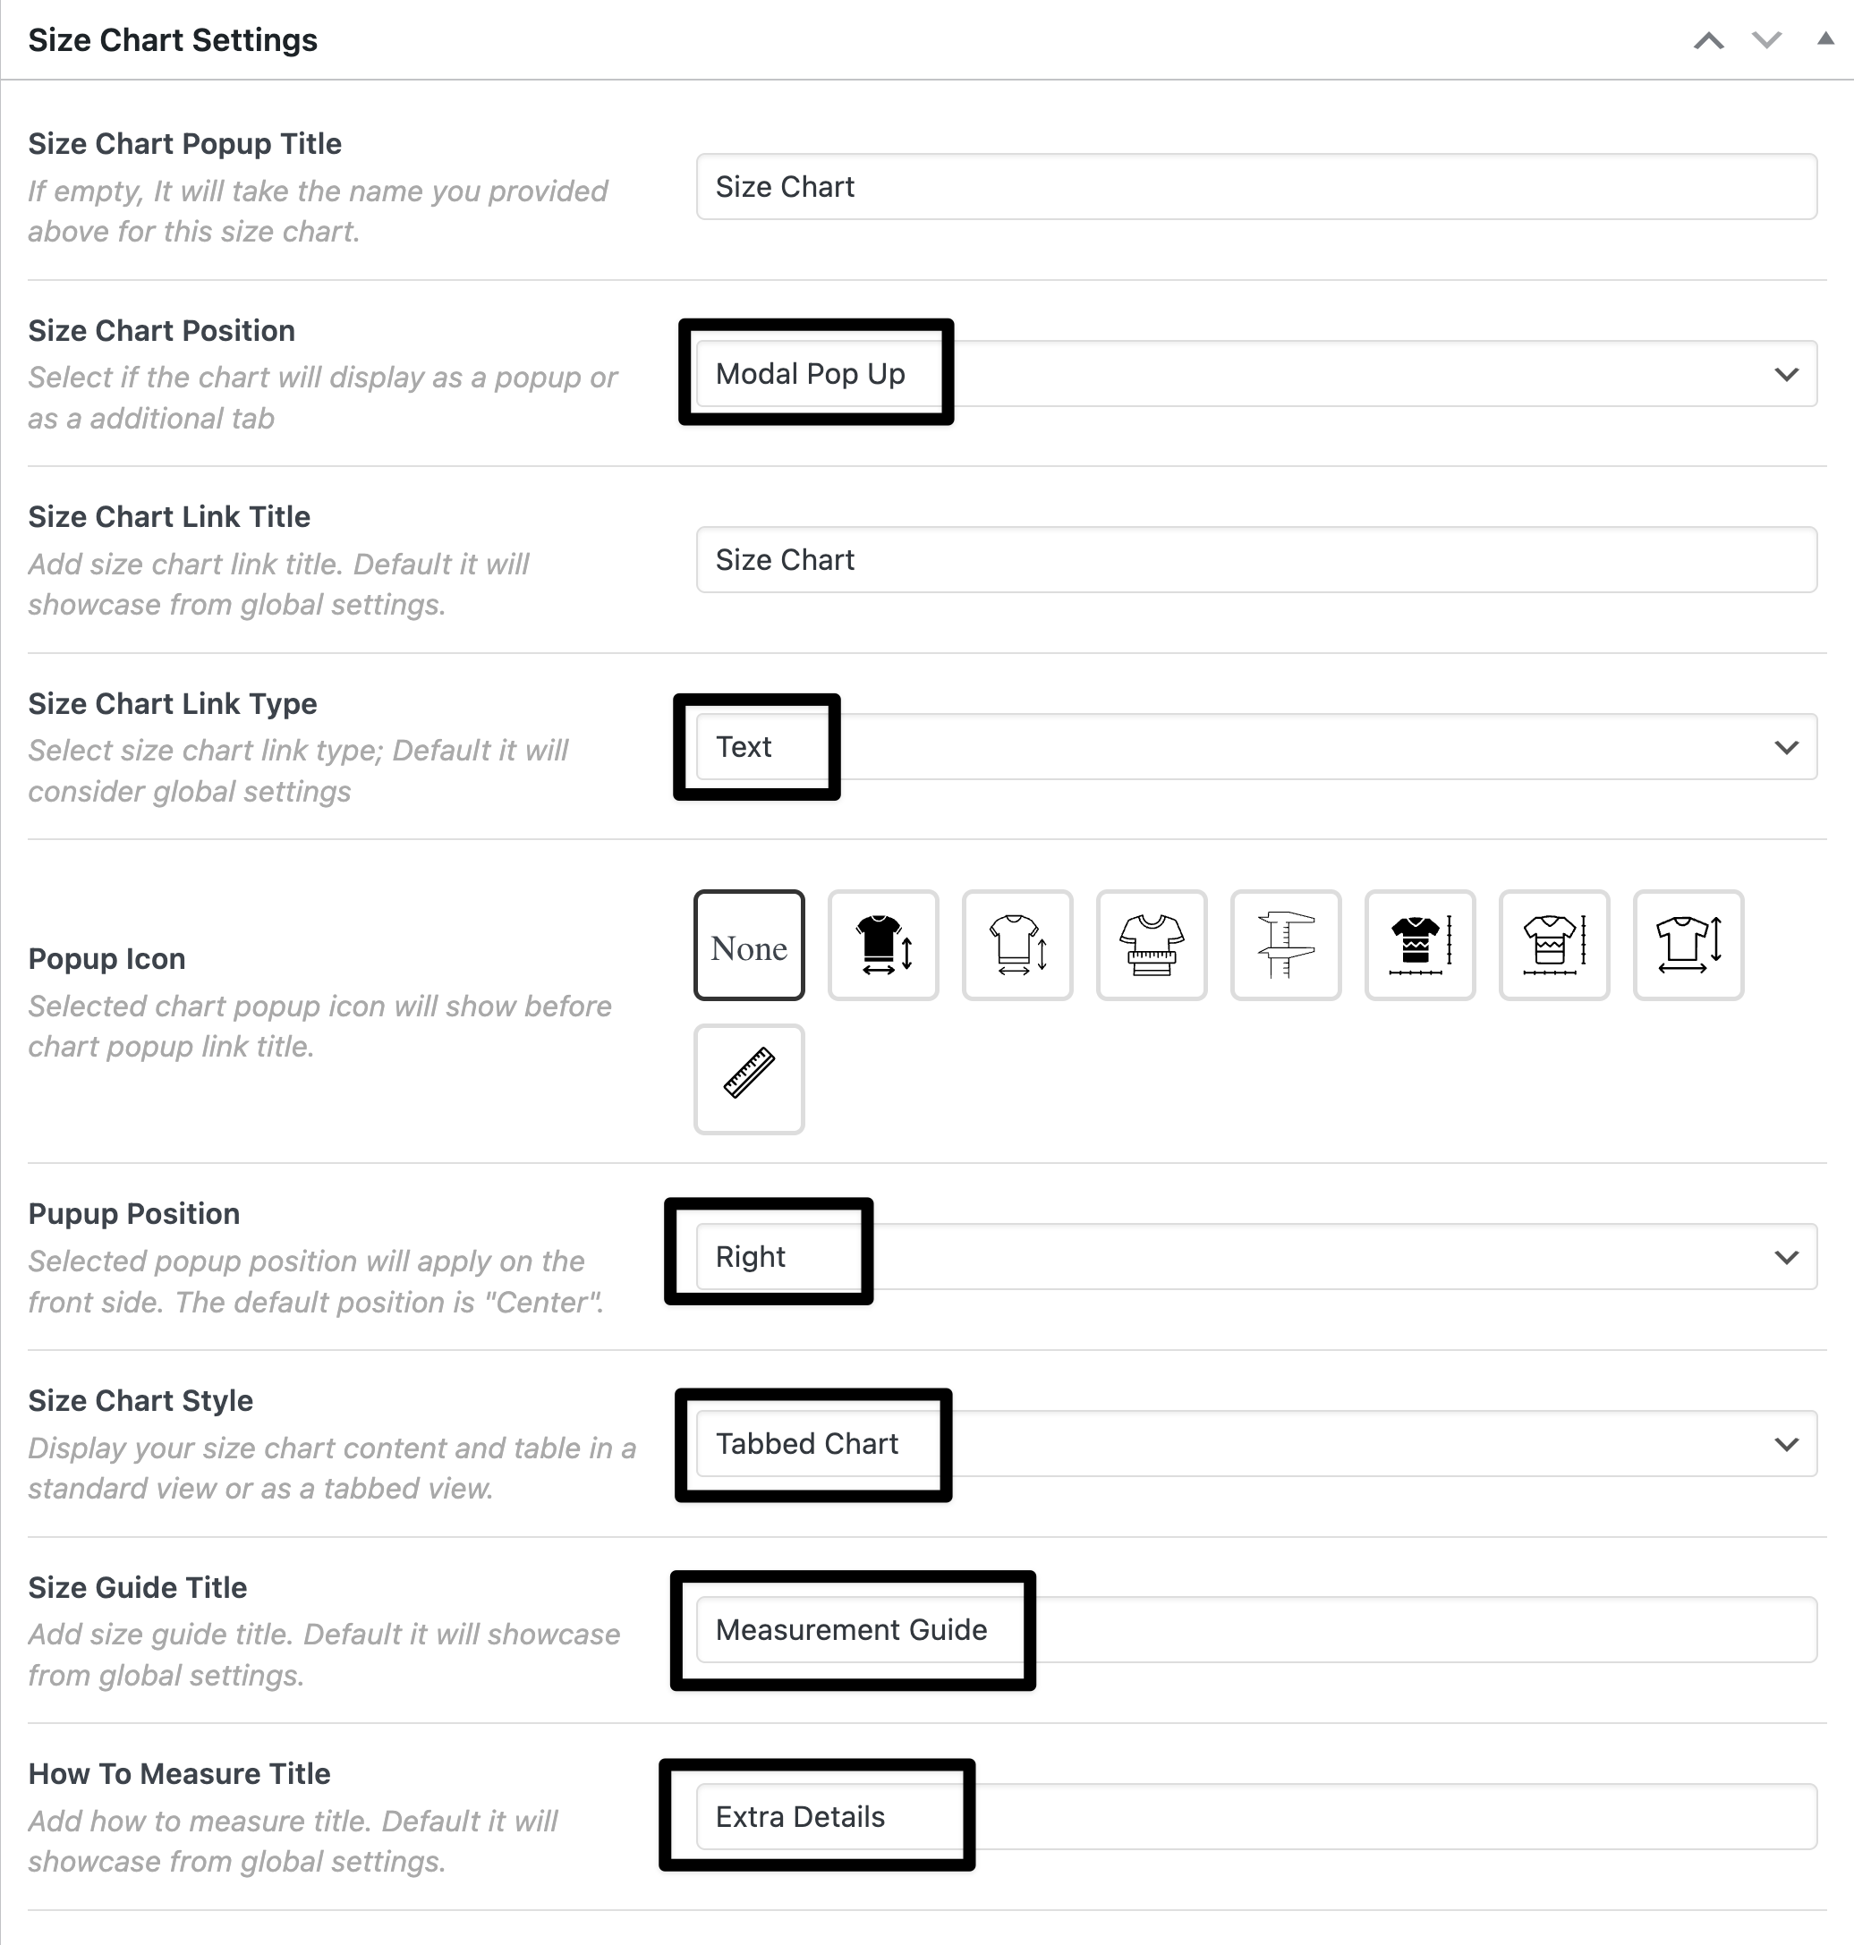This screenshot has height=1945, width=1854.
Task: Select the t-shirt with measuring tape icon
Action: (x=1152, y=946)
